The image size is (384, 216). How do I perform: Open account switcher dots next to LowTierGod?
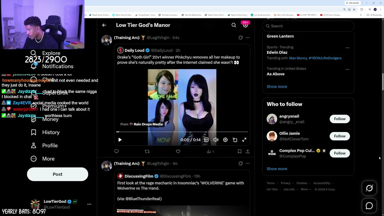pyautogui.click(x=89, y=204)
